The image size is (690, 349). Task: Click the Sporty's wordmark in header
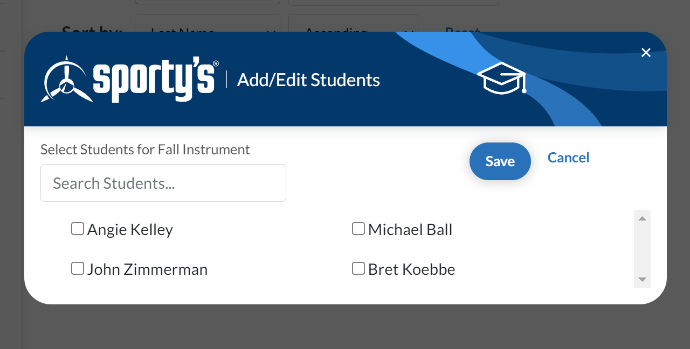[x=156, y=81]
